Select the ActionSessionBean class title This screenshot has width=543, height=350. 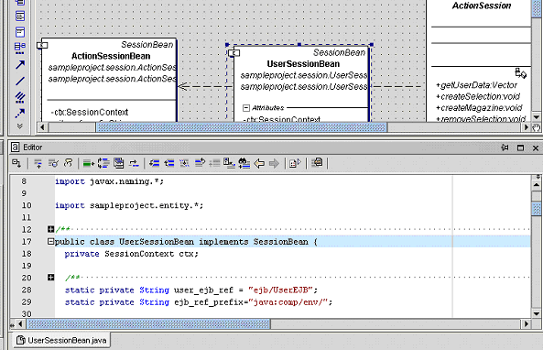click(x=111, y=56)
